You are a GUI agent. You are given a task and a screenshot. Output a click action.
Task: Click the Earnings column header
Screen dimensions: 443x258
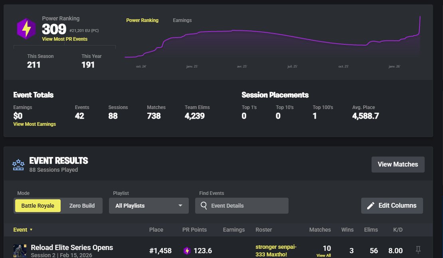(233, 230)
